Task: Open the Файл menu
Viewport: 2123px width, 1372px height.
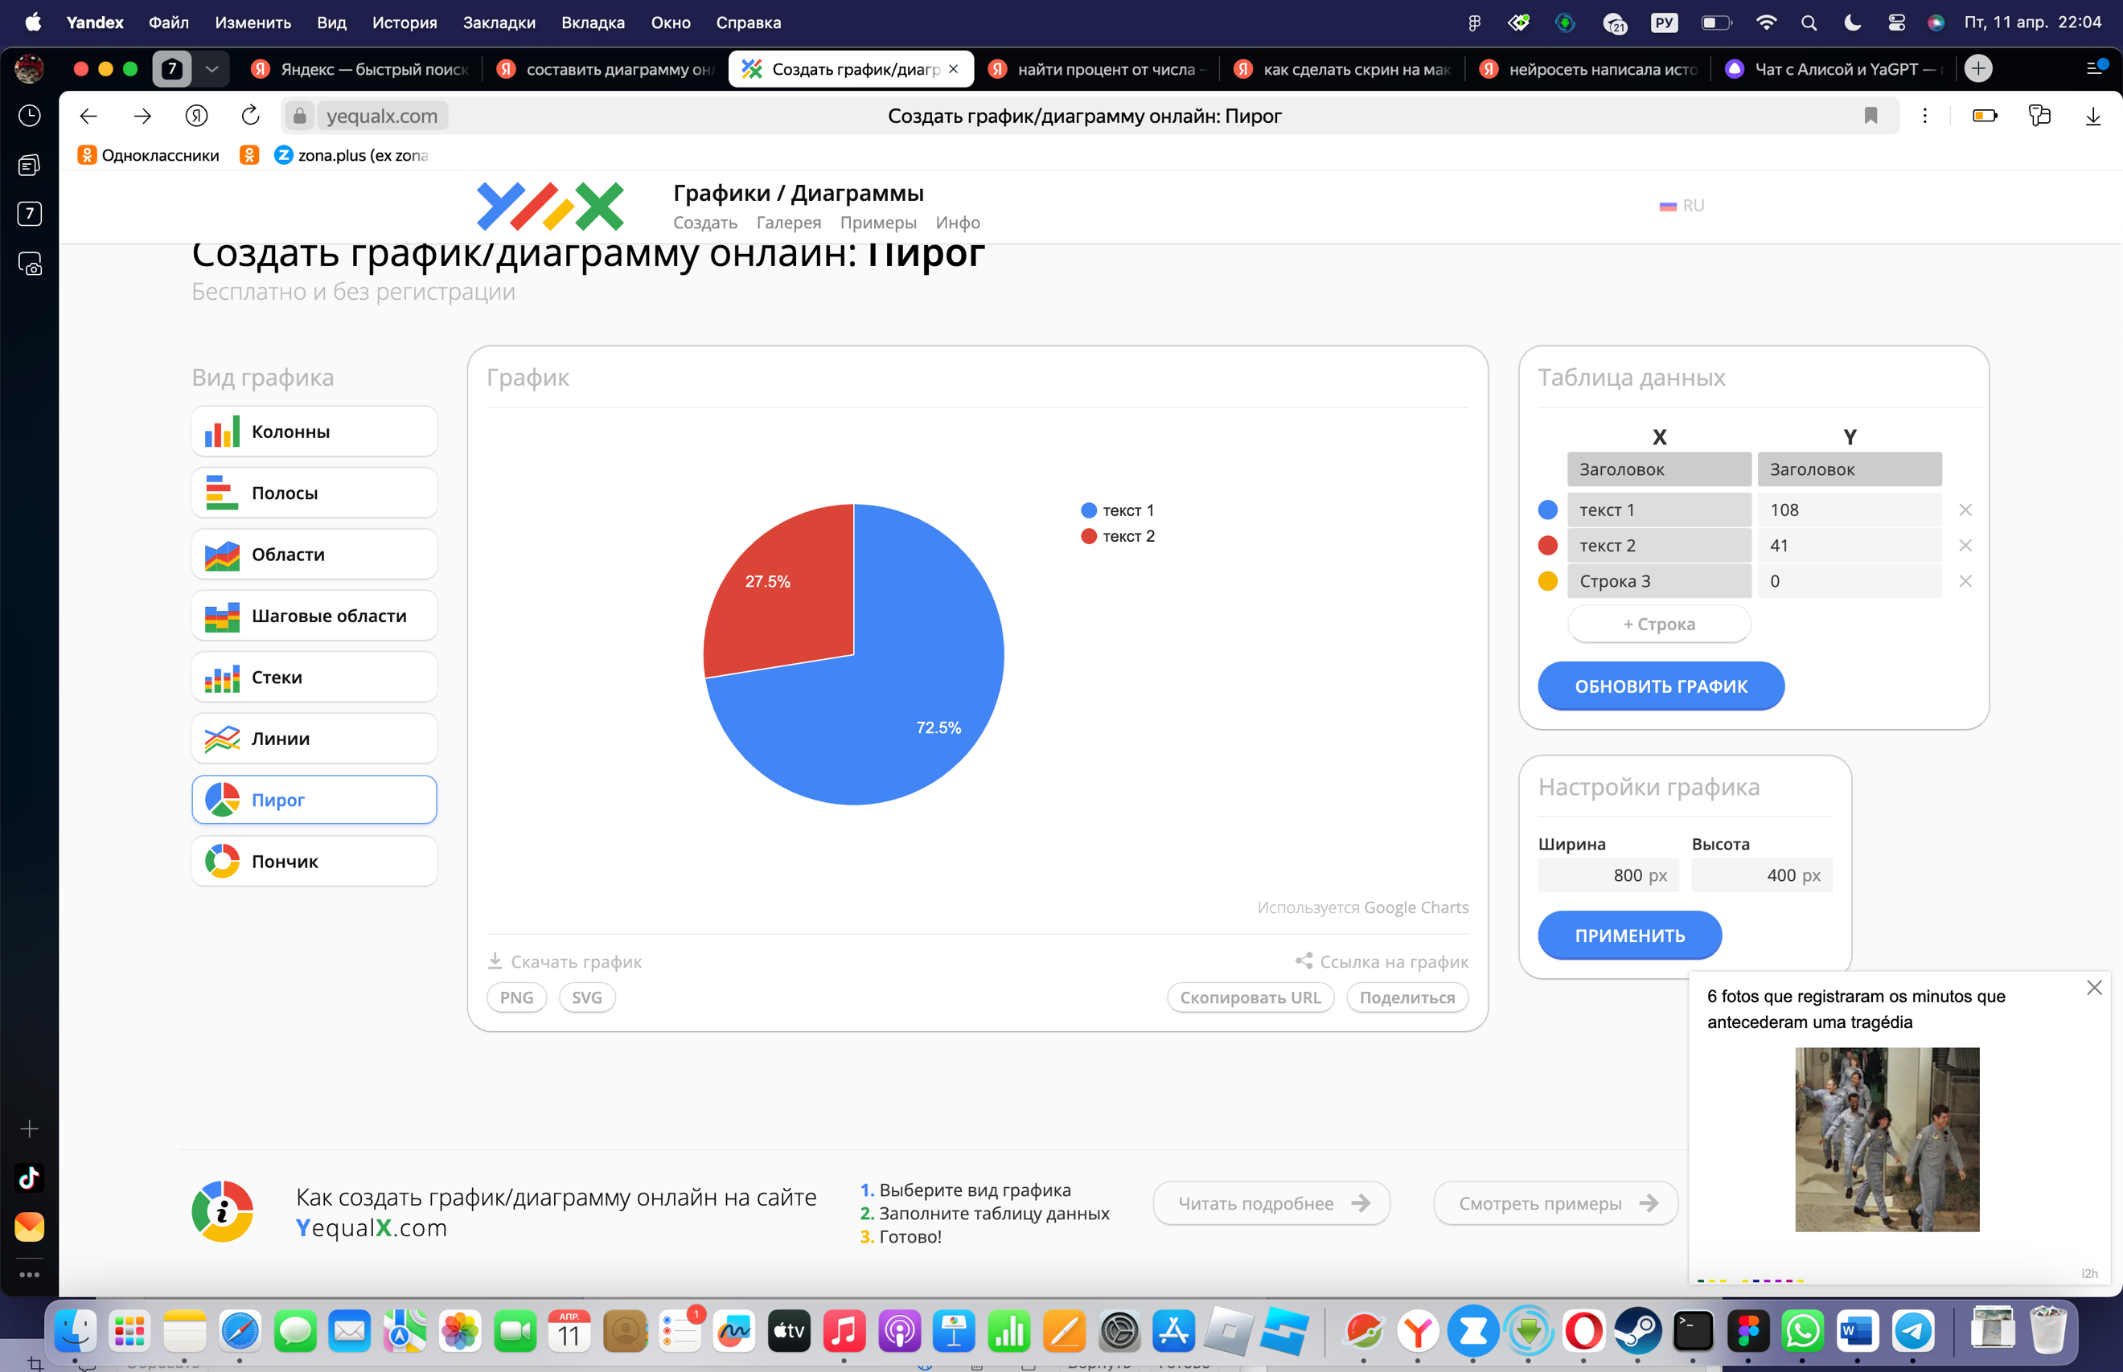Action: click(168, 23)
